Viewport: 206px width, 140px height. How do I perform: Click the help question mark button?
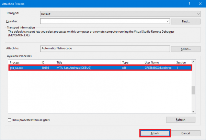coord(190,3)
